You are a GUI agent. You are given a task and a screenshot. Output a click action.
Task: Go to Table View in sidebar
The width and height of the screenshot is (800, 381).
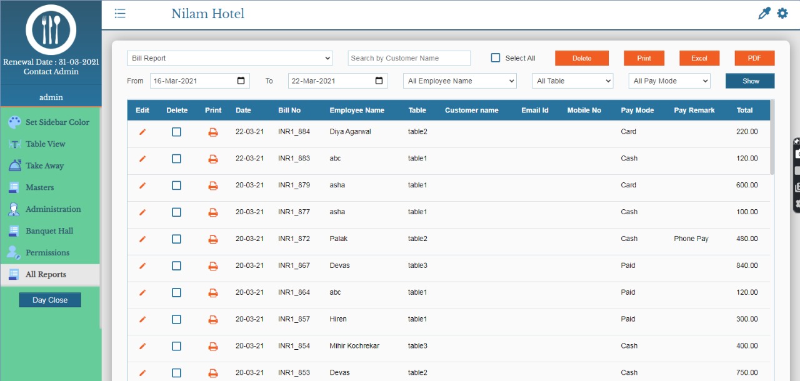tap(50, 144)
